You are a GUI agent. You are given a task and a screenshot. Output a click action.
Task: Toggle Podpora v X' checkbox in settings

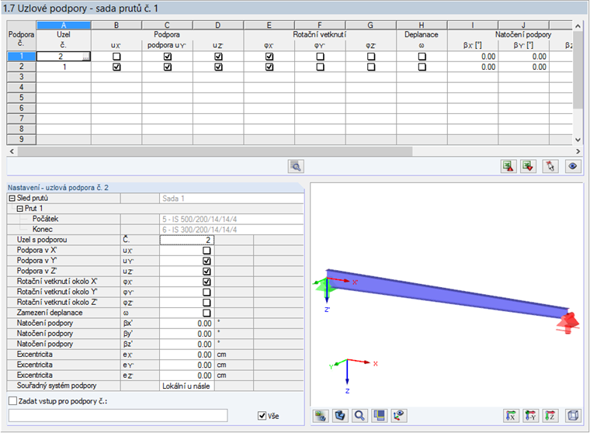tap(206, 251)
